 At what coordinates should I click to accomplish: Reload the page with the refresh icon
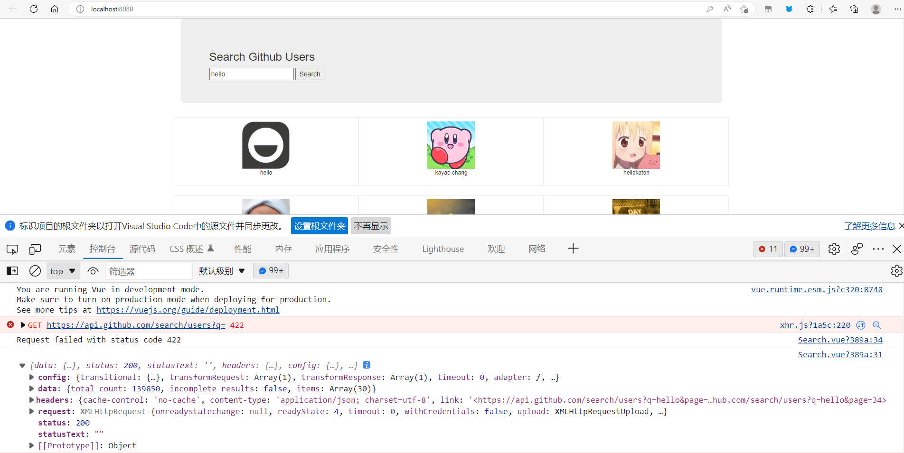click(34, 9)
